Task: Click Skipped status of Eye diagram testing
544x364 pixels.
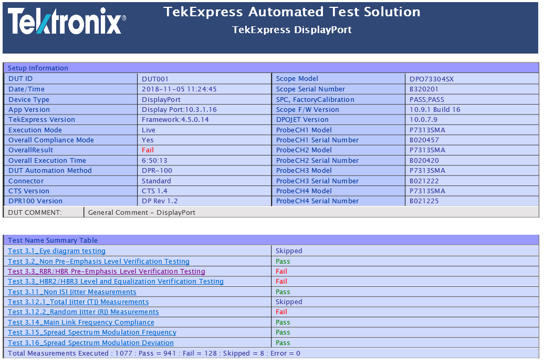Action: 289,251
